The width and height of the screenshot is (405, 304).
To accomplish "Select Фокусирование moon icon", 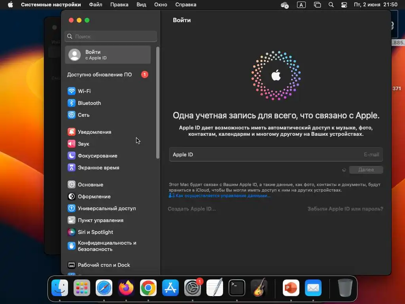I will [x=72, y=156].
